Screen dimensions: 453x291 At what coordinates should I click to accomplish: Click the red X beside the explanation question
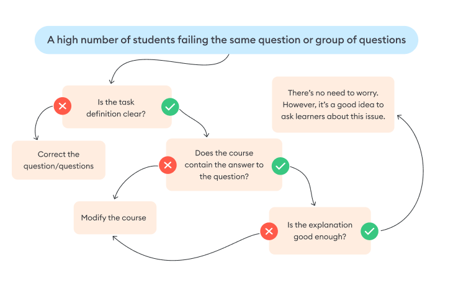269,232
